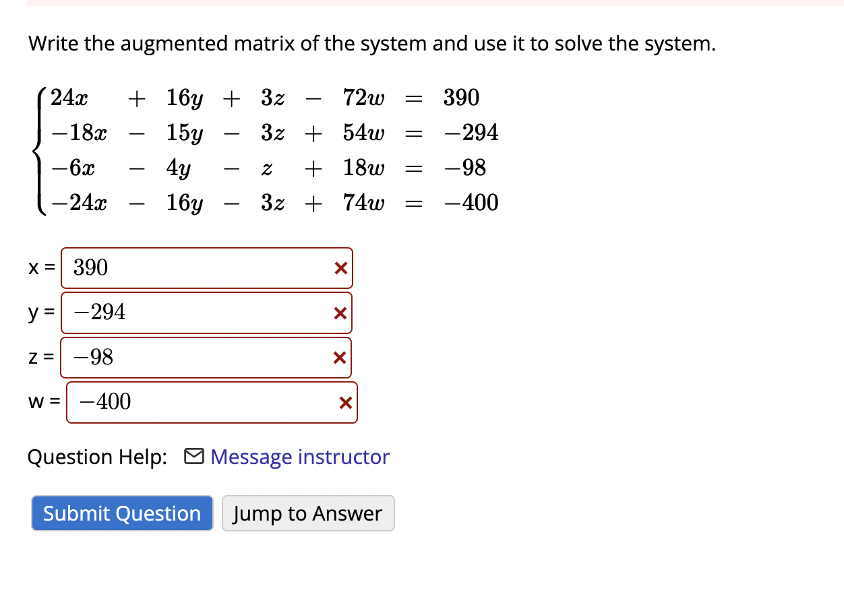Click the red X icon in the z field
This screenshot has width=844, height=592.
(340, 358)
